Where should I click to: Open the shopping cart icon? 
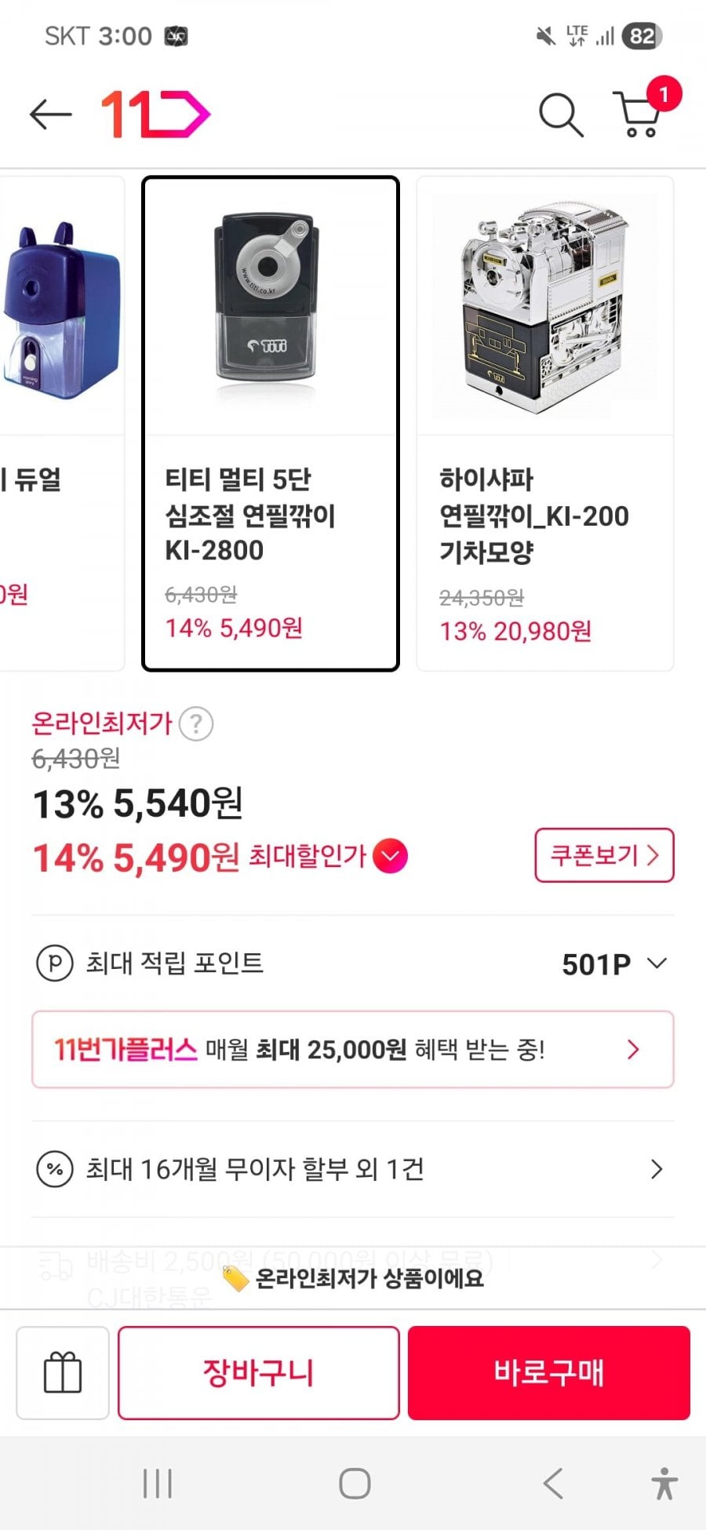pyautogui.click(x=639, y=115)
